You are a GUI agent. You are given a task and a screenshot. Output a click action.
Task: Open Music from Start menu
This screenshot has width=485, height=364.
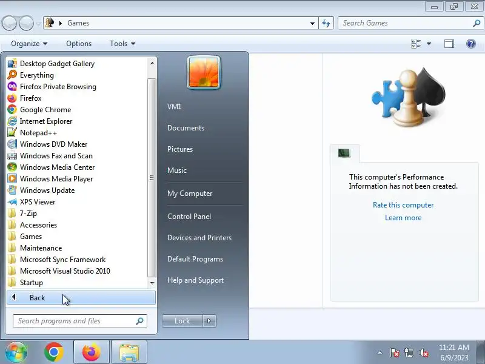point(177,170)
